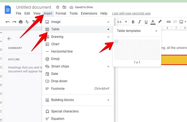Open the highlight color pen tool

pyautogui.click(x=160, y=22)
